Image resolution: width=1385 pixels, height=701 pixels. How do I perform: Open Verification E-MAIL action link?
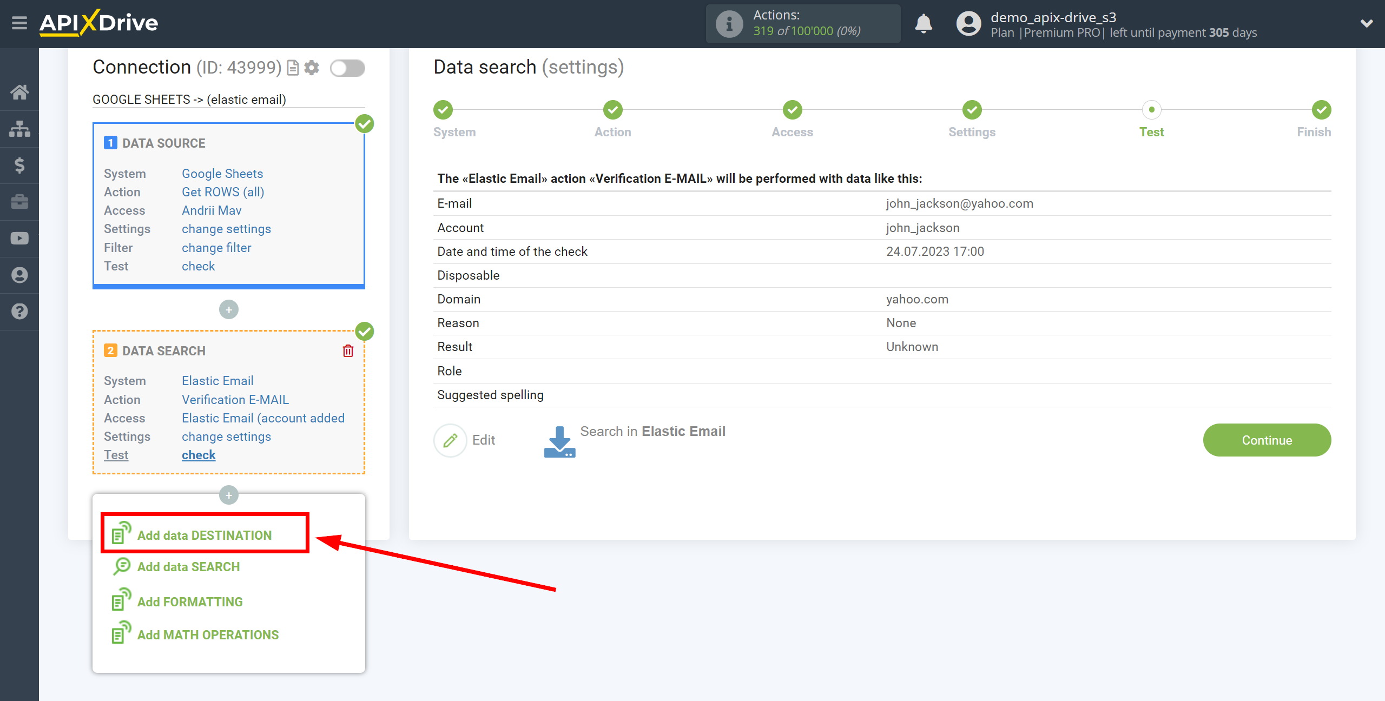pyautogui.click(x=235, y=400)
